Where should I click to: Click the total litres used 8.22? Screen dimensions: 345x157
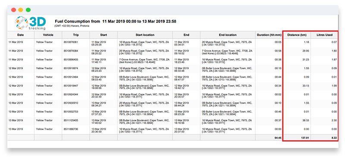click(x=334, y=138)
